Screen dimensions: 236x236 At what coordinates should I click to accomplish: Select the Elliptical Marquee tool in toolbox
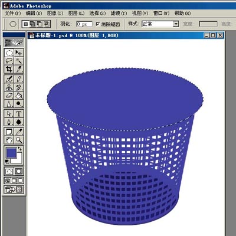click(9, 53)
